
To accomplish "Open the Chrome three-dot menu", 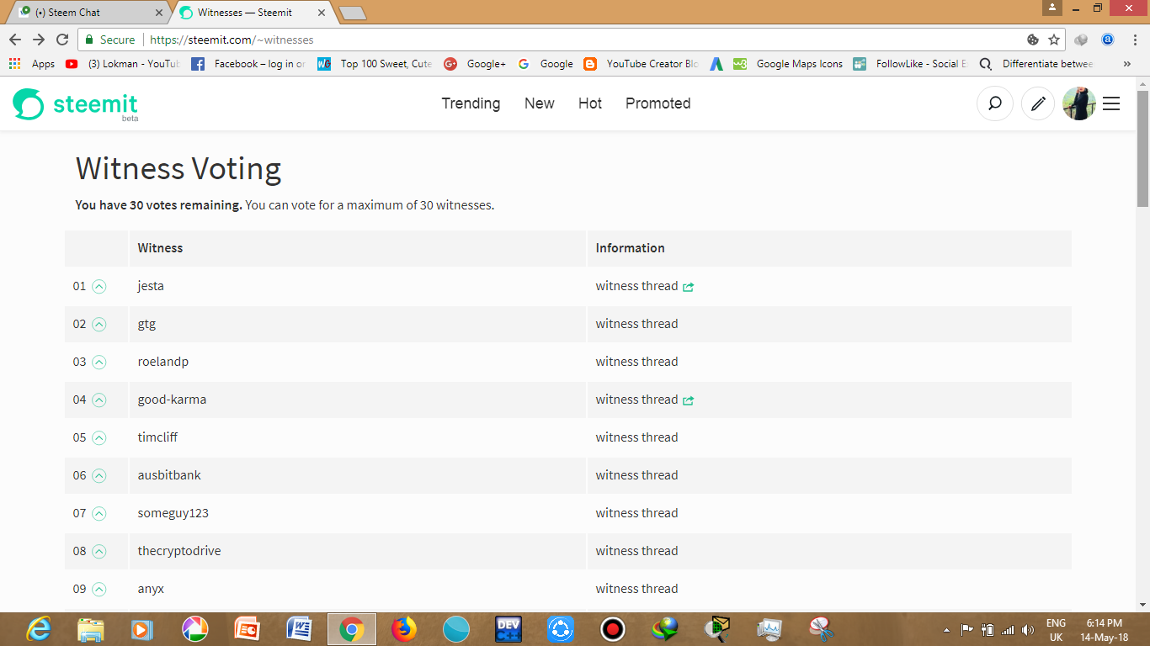I will point(1134,40).
